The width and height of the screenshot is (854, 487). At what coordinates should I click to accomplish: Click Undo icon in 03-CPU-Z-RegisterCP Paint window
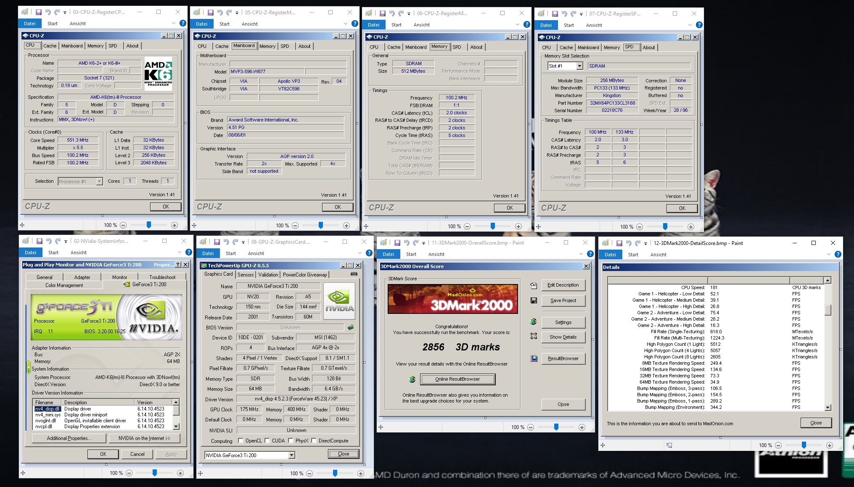(x=48, y=12)
